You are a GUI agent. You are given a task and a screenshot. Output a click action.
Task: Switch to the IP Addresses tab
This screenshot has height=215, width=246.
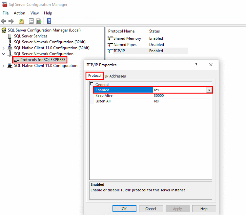[x=115, y=76]
